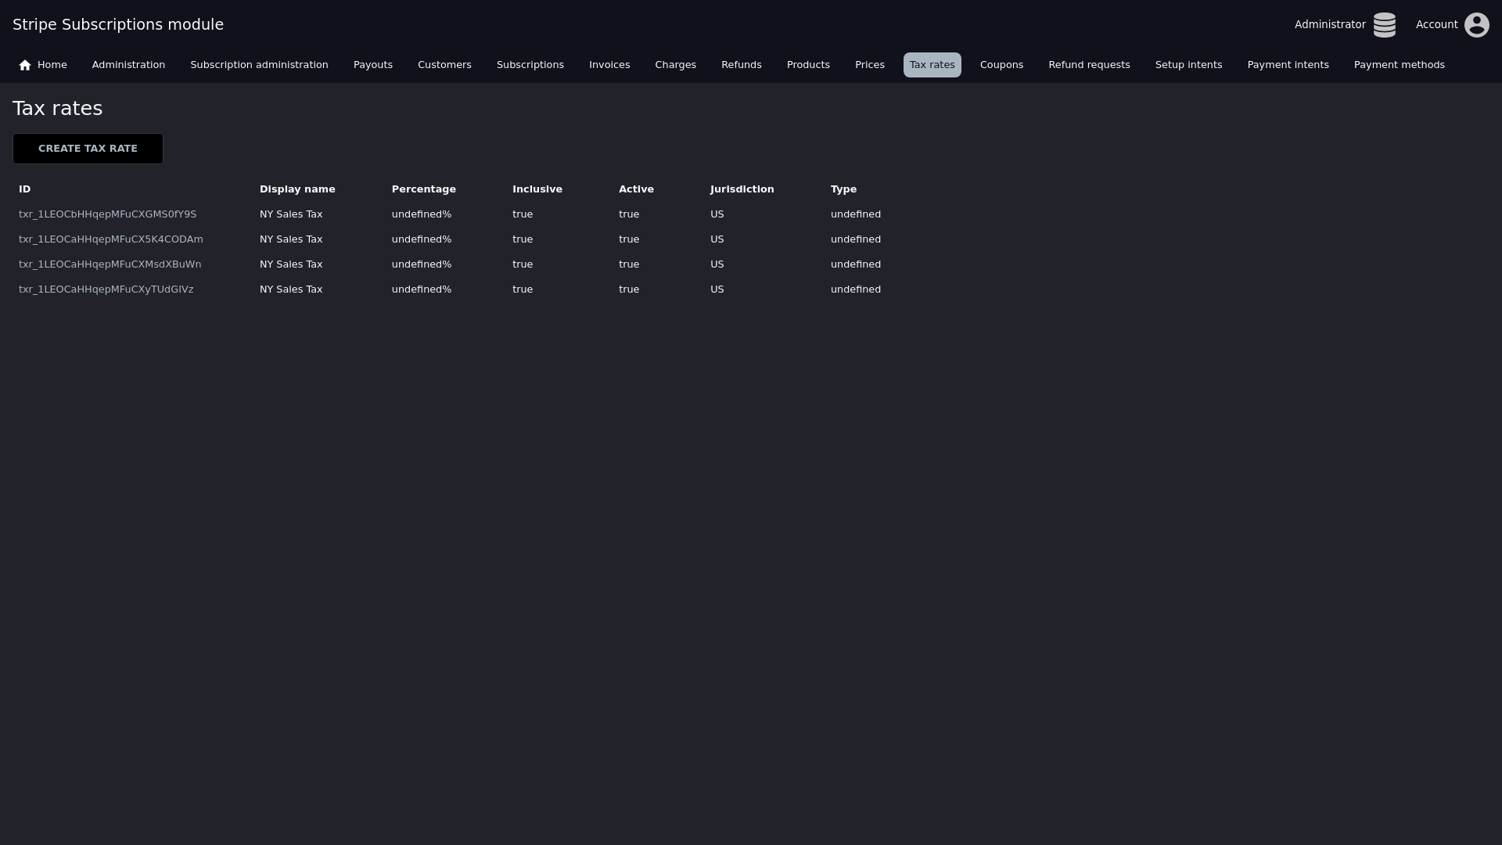The height and width of the screenshot is (845, 1502).
Task: Navigate to Products page
Action: pos(807,65)
